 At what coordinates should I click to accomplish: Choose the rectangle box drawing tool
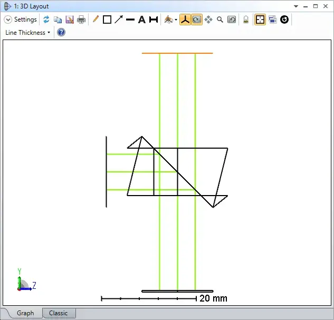(x=107, y=20)
